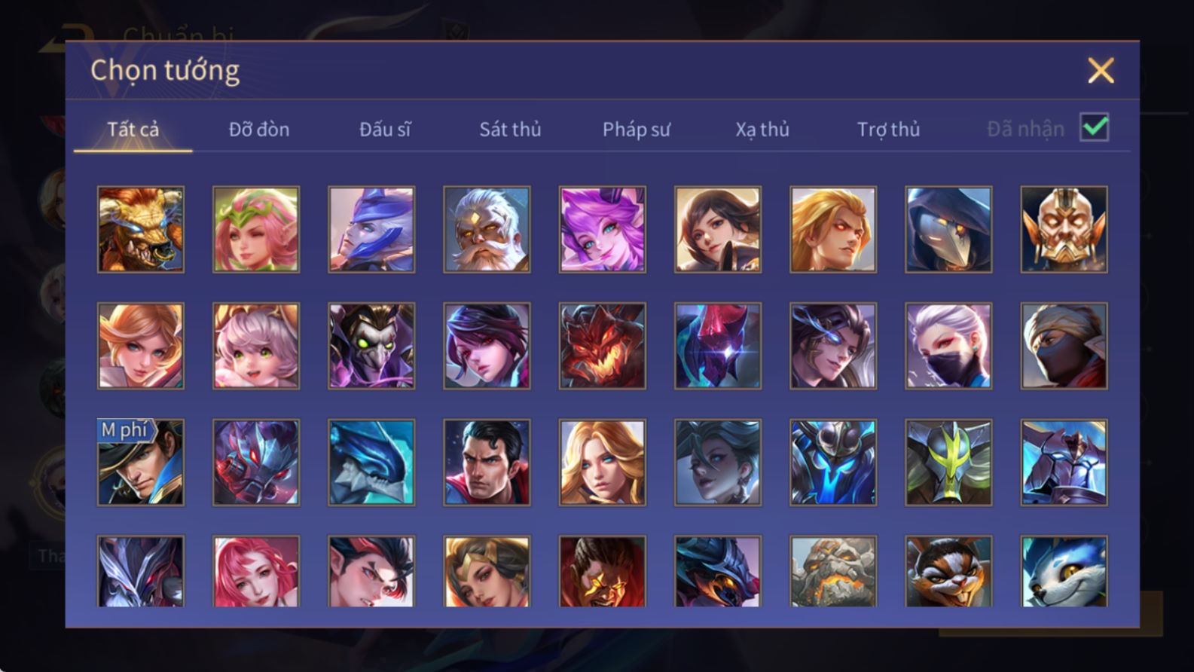Image resolution: width=1194 pixels, height=672 pixels.
Task: Switch to the 'Xạ thủ' tab
Action: (762, 130)
